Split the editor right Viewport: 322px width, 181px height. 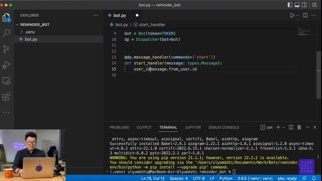pyautogui.click(x=305, y=15)
